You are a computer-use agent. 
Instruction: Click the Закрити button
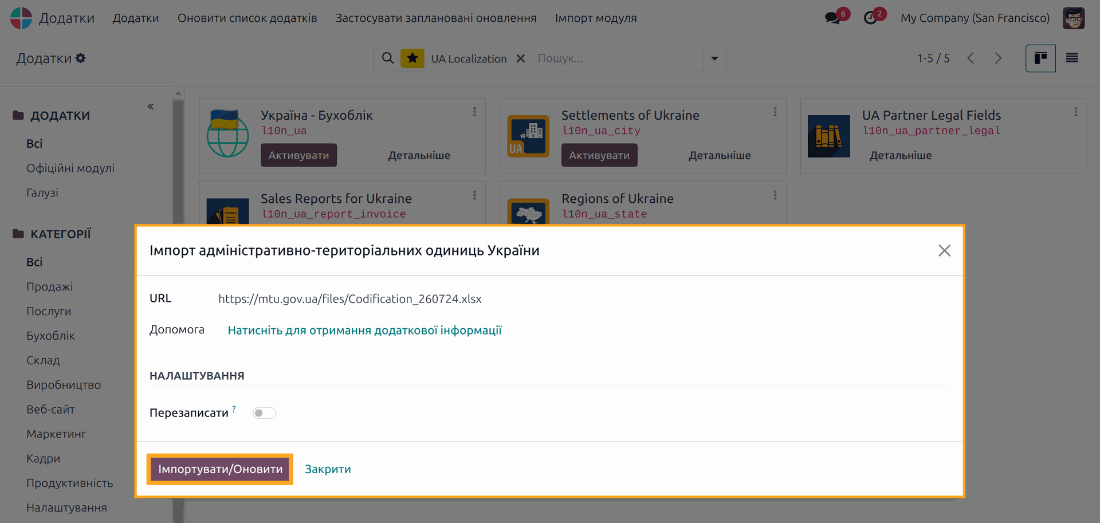(328, 469)
